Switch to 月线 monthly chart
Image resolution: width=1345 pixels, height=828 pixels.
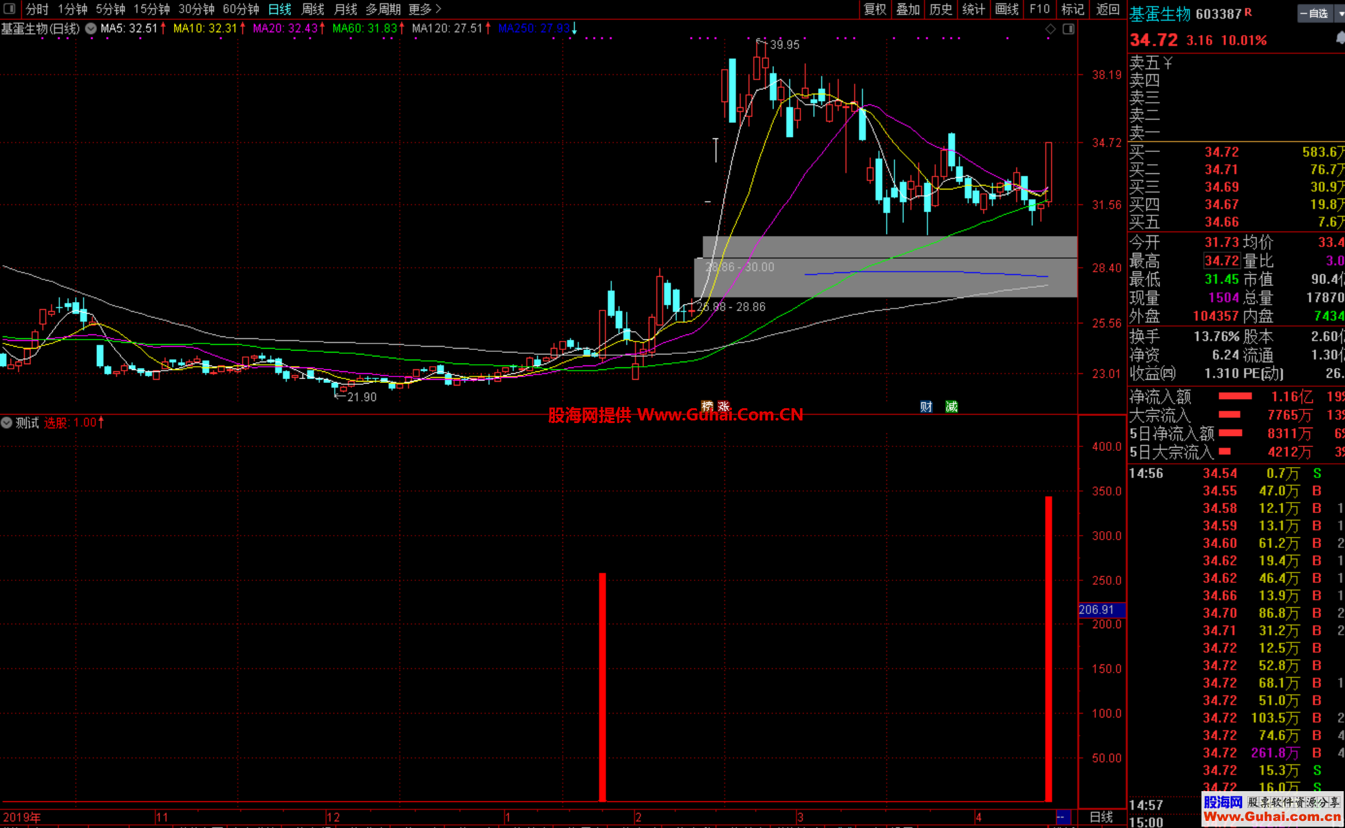346,9
